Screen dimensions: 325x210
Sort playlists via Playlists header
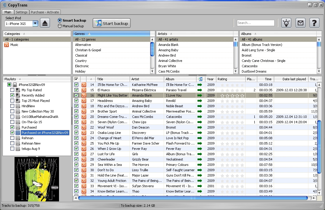point(37,79)
